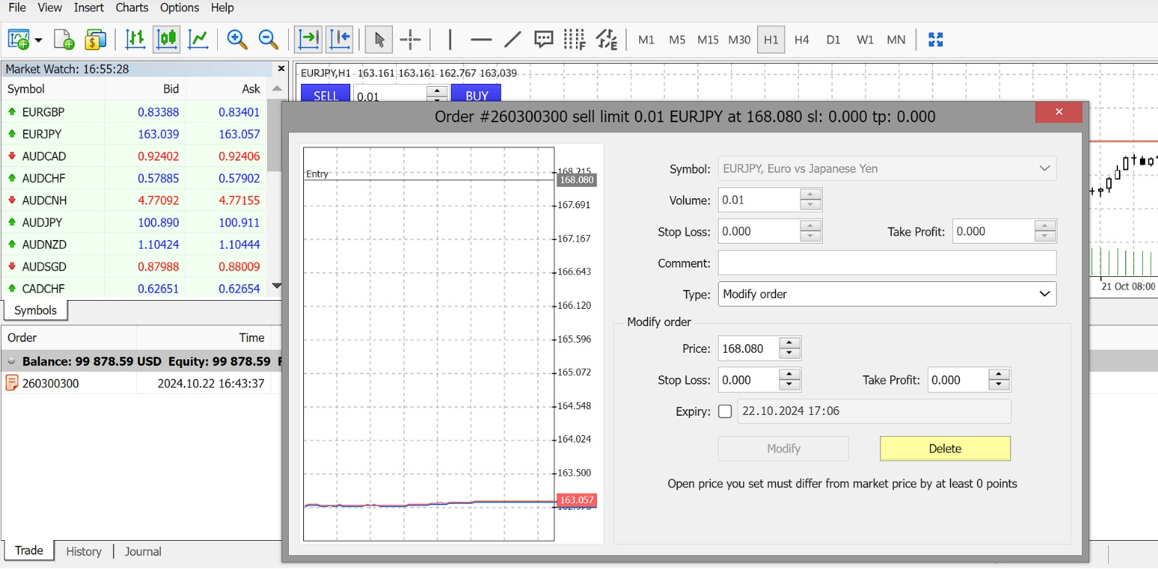The width and height of the screenshot is (1158, 569).
Task: Open the new chart dropdown arrow
Action: click(x=38, y=40)
